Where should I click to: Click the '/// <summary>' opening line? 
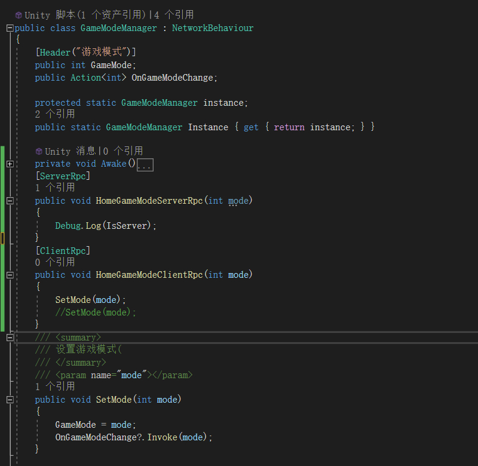tap(68, 338)
